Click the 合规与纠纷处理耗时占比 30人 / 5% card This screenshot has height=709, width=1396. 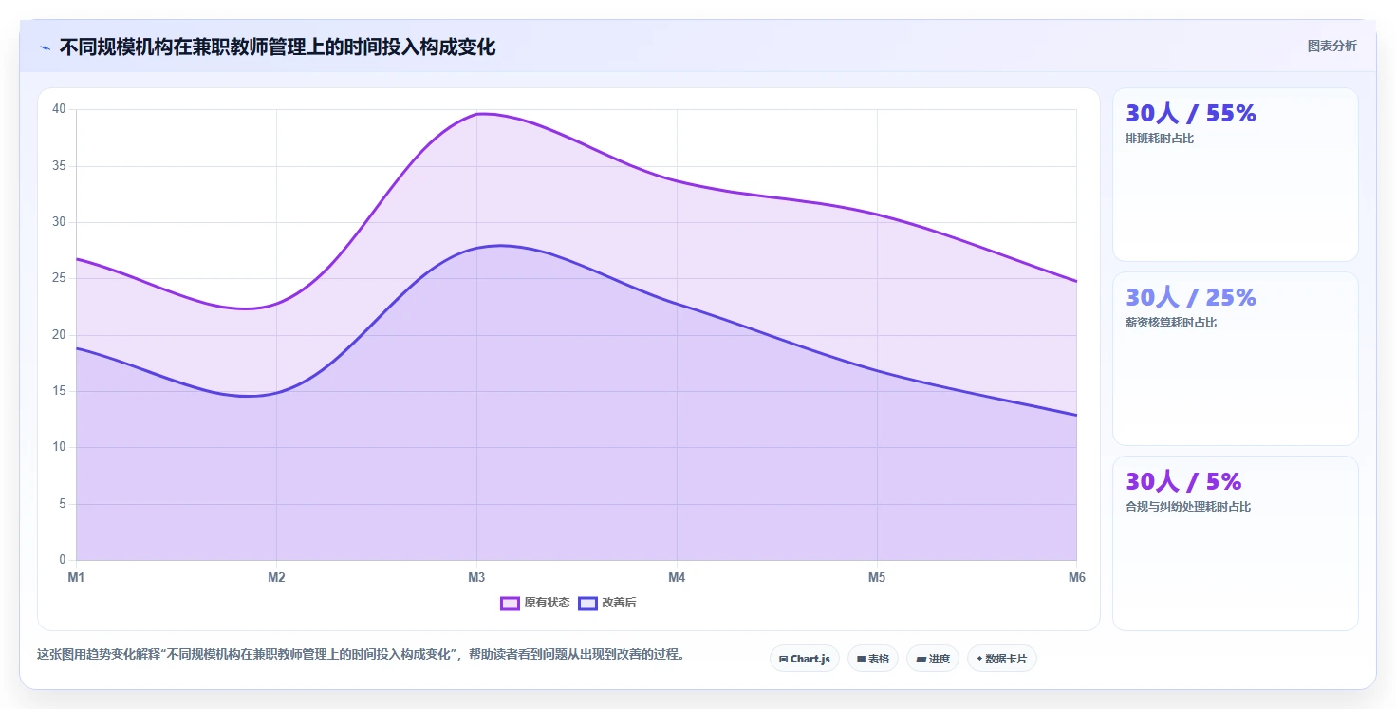point(1235,543)
